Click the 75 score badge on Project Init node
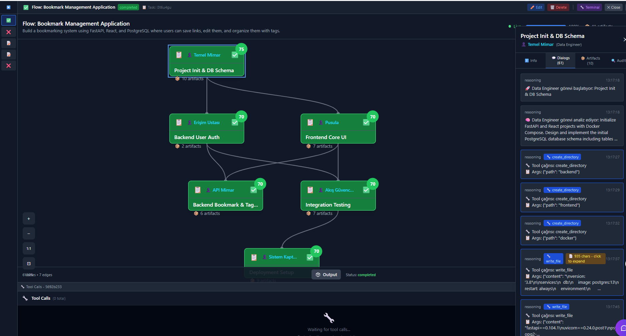This screenshot has height=336, width=626. 241,49
